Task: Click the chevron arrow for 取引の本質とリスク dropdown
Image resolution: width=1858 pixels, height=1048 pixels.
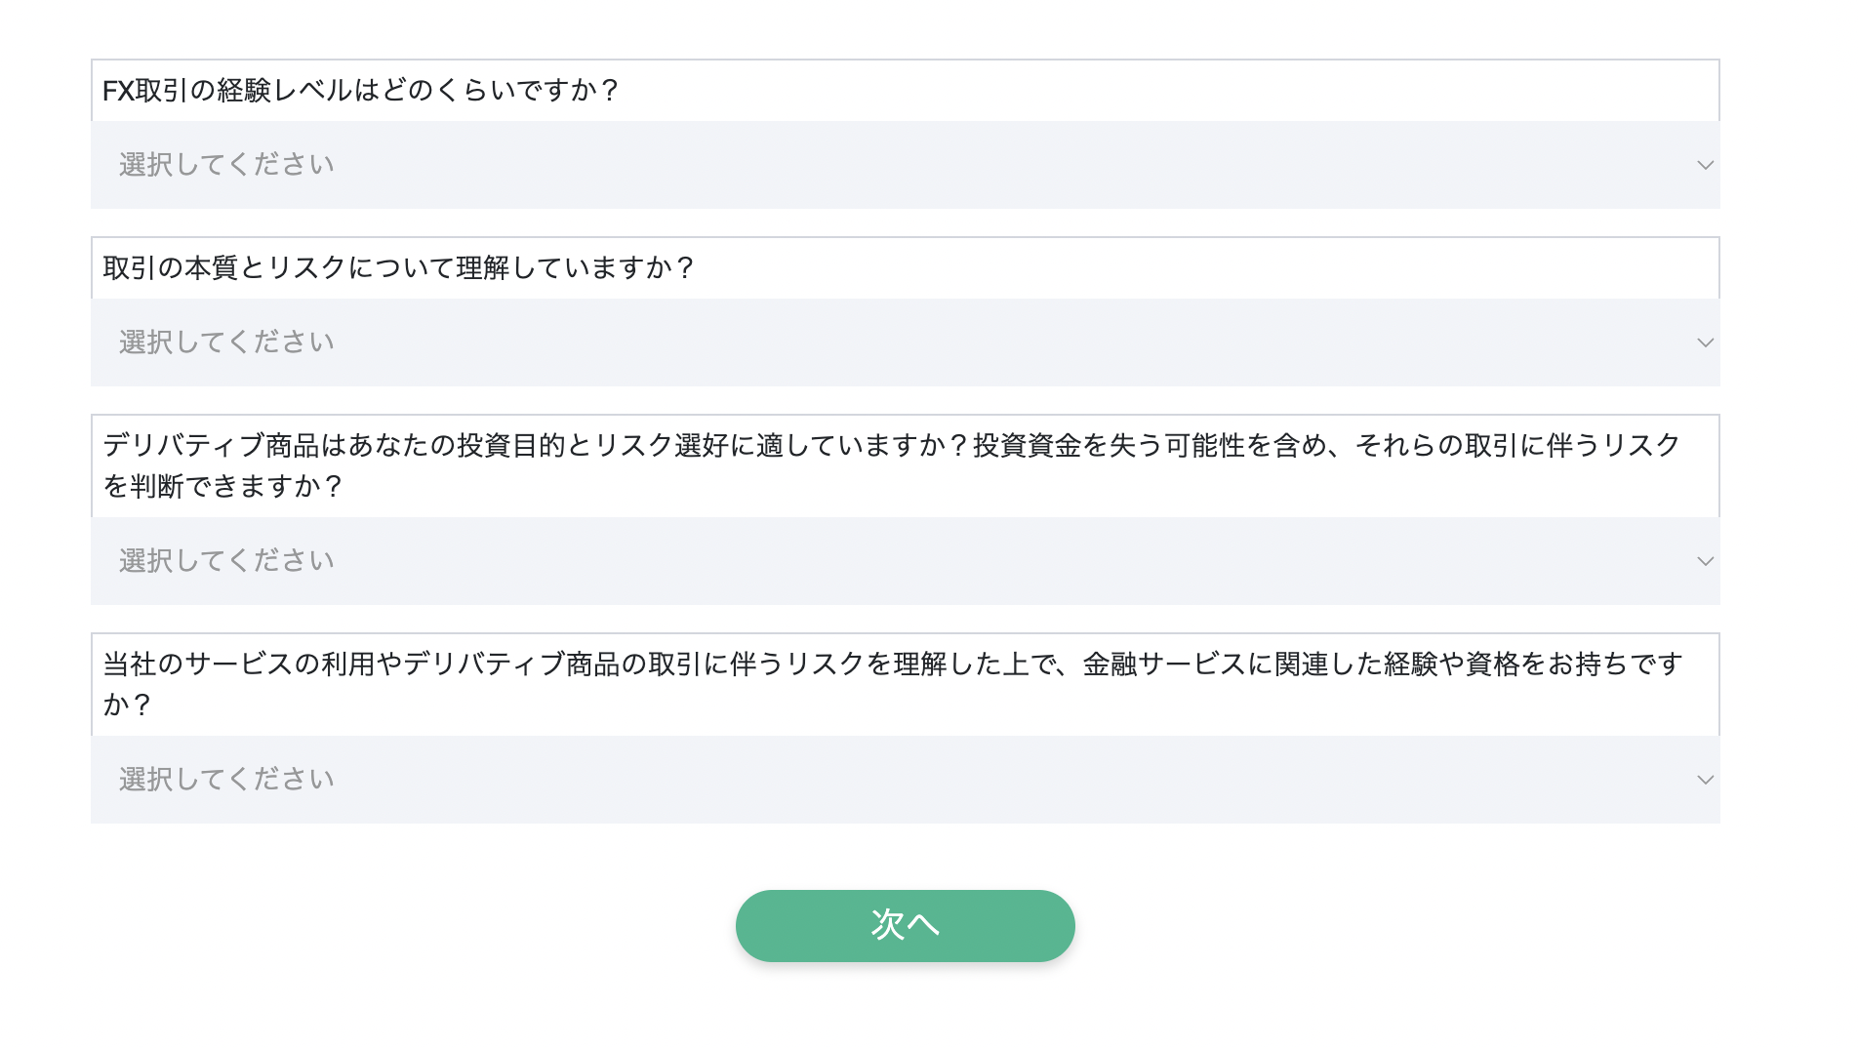Action: 1705,343
